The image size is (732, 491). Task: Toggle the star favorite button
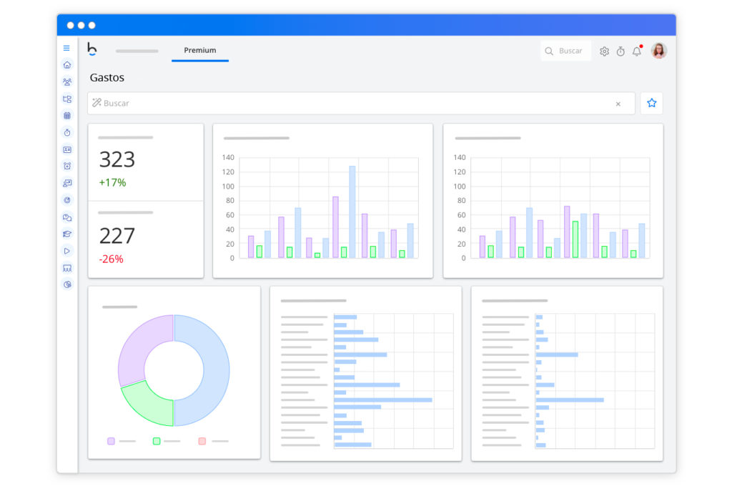[651, 103]
